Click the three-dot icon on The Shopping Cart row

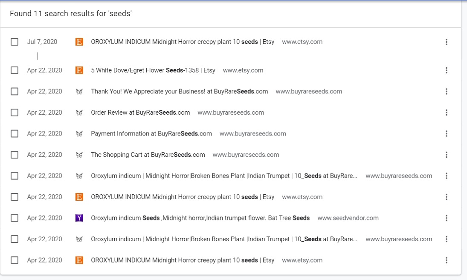pyautogui.click(x=446, y=155)
